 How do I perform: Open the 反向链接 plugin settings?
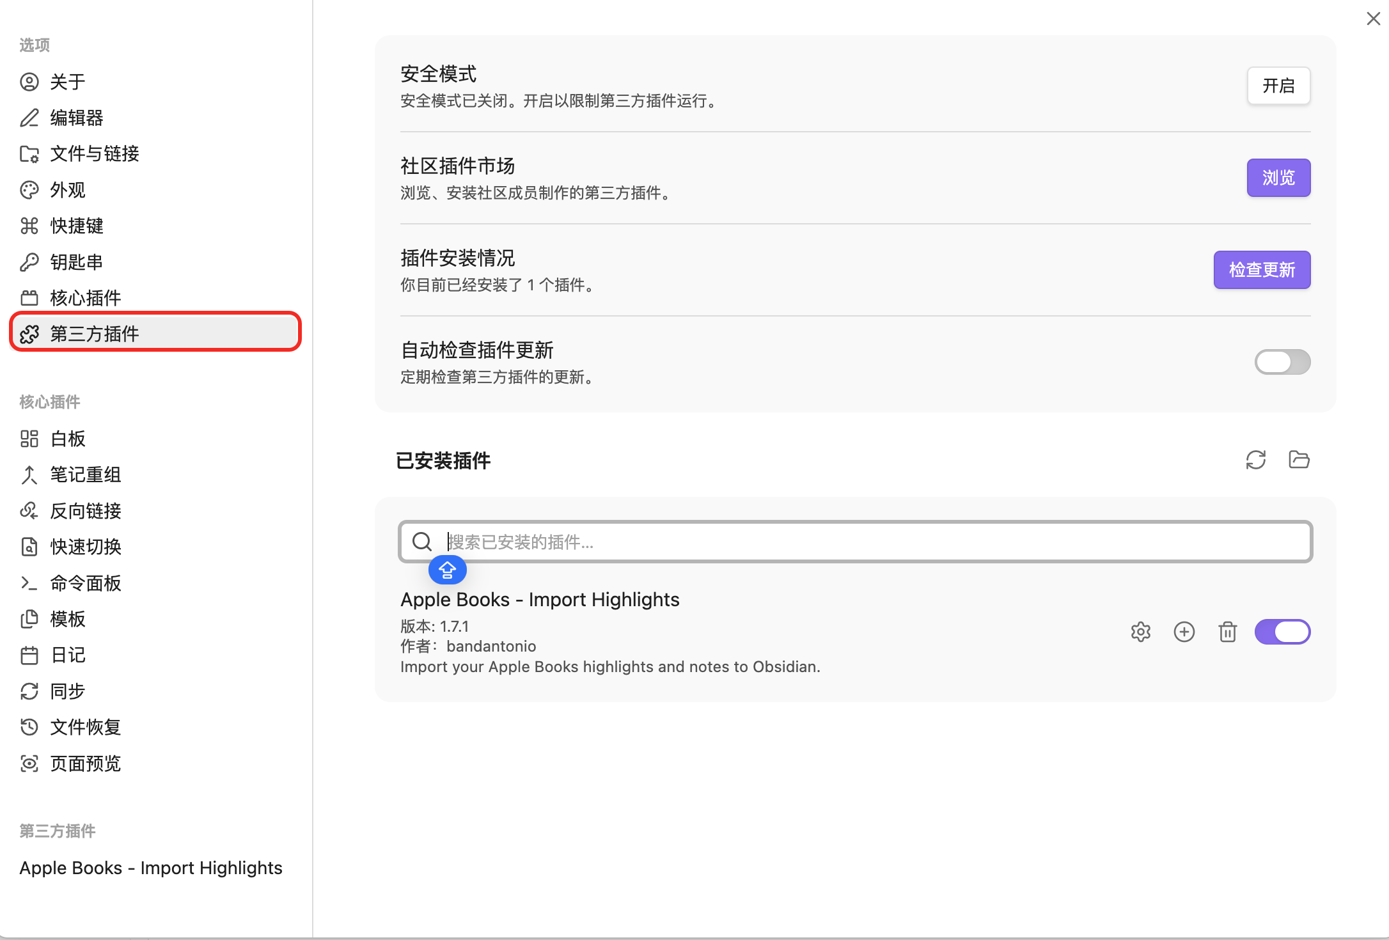[x=155, y=511]
